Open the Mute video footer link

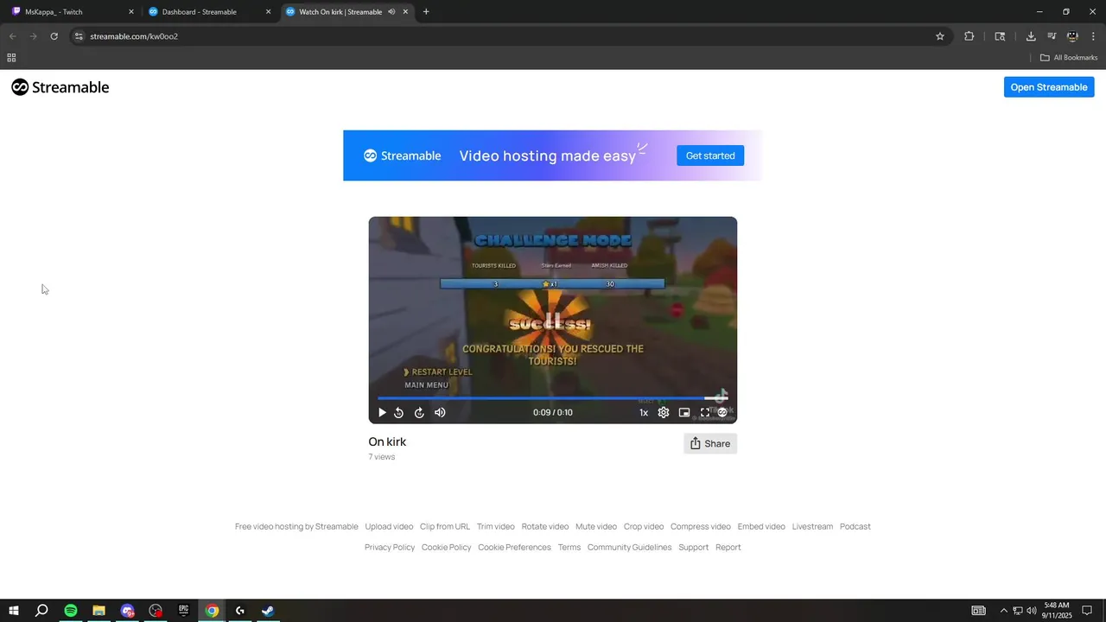point(596,526)
